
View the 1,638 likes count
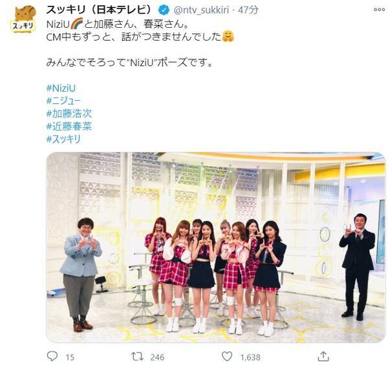pyautogui.click(x=250, y=357)
